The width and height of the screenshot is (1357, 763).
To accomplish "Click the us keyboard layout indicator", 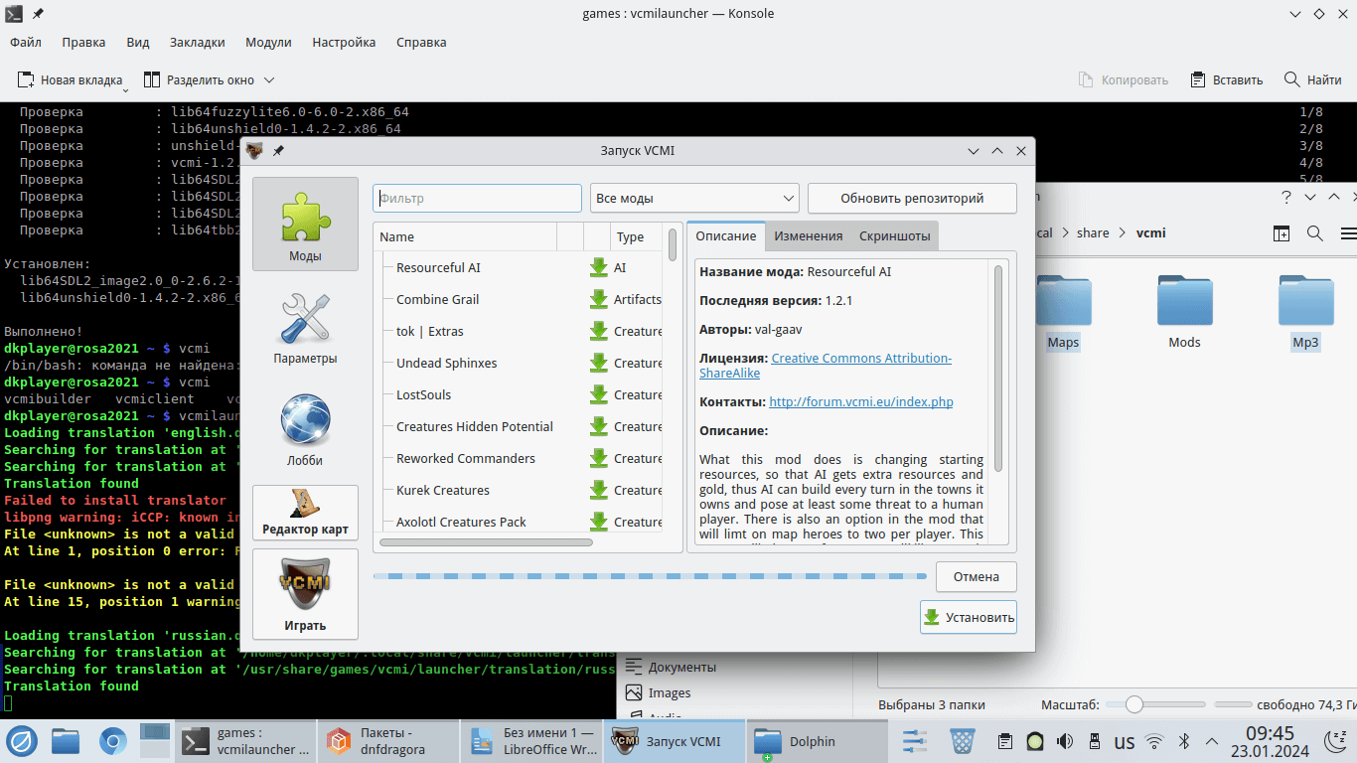I will point(1124,741).
